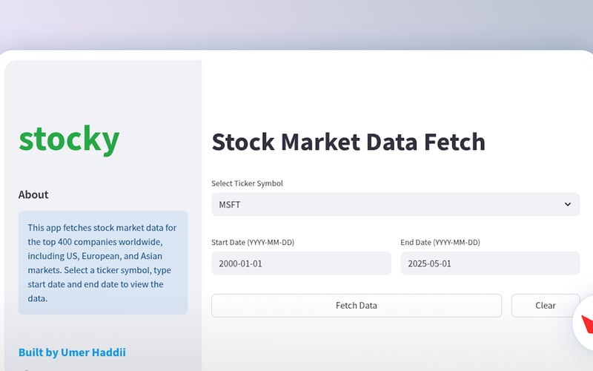Click the sidebar's right edge divider
The image size is (593, 371).
(x=202, y=223)
